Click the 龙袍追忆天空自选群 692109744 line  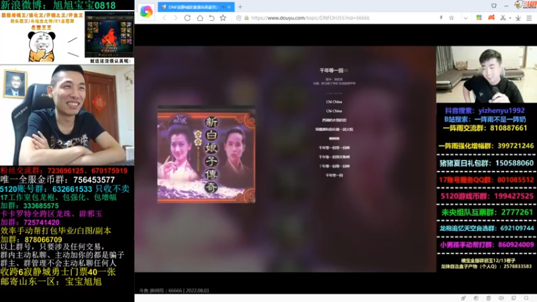pyautogui.click(x=487, y=228)
